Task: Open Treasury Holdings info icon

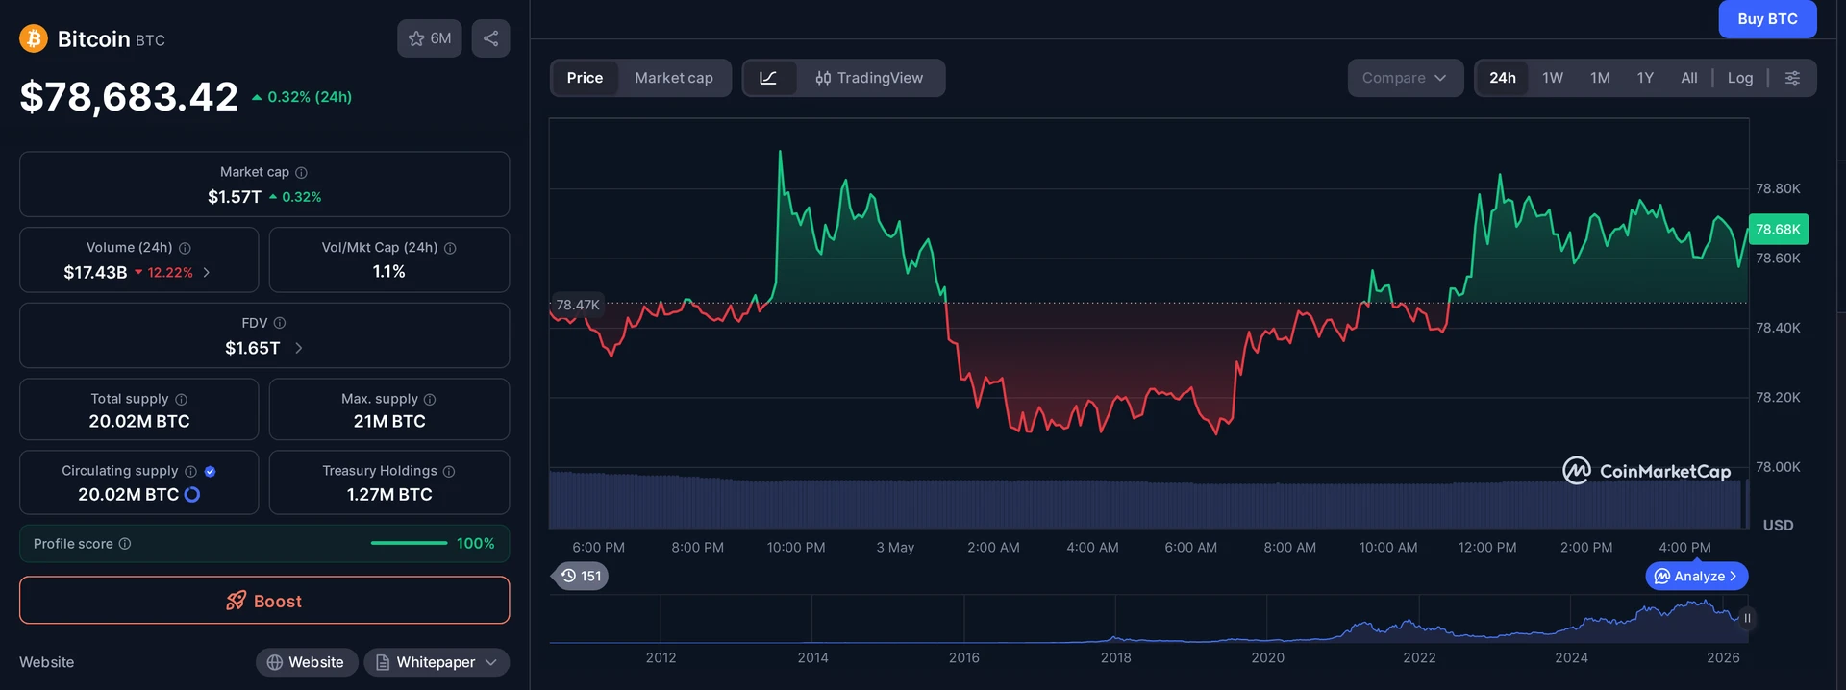Action: click(449, 471)
